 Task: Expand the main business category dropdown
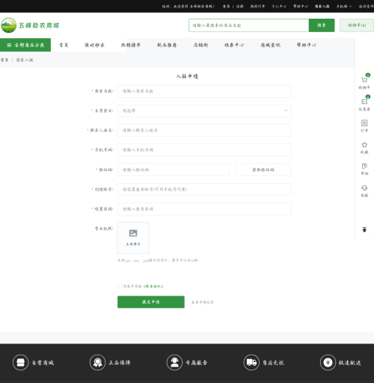click(204, 110)
